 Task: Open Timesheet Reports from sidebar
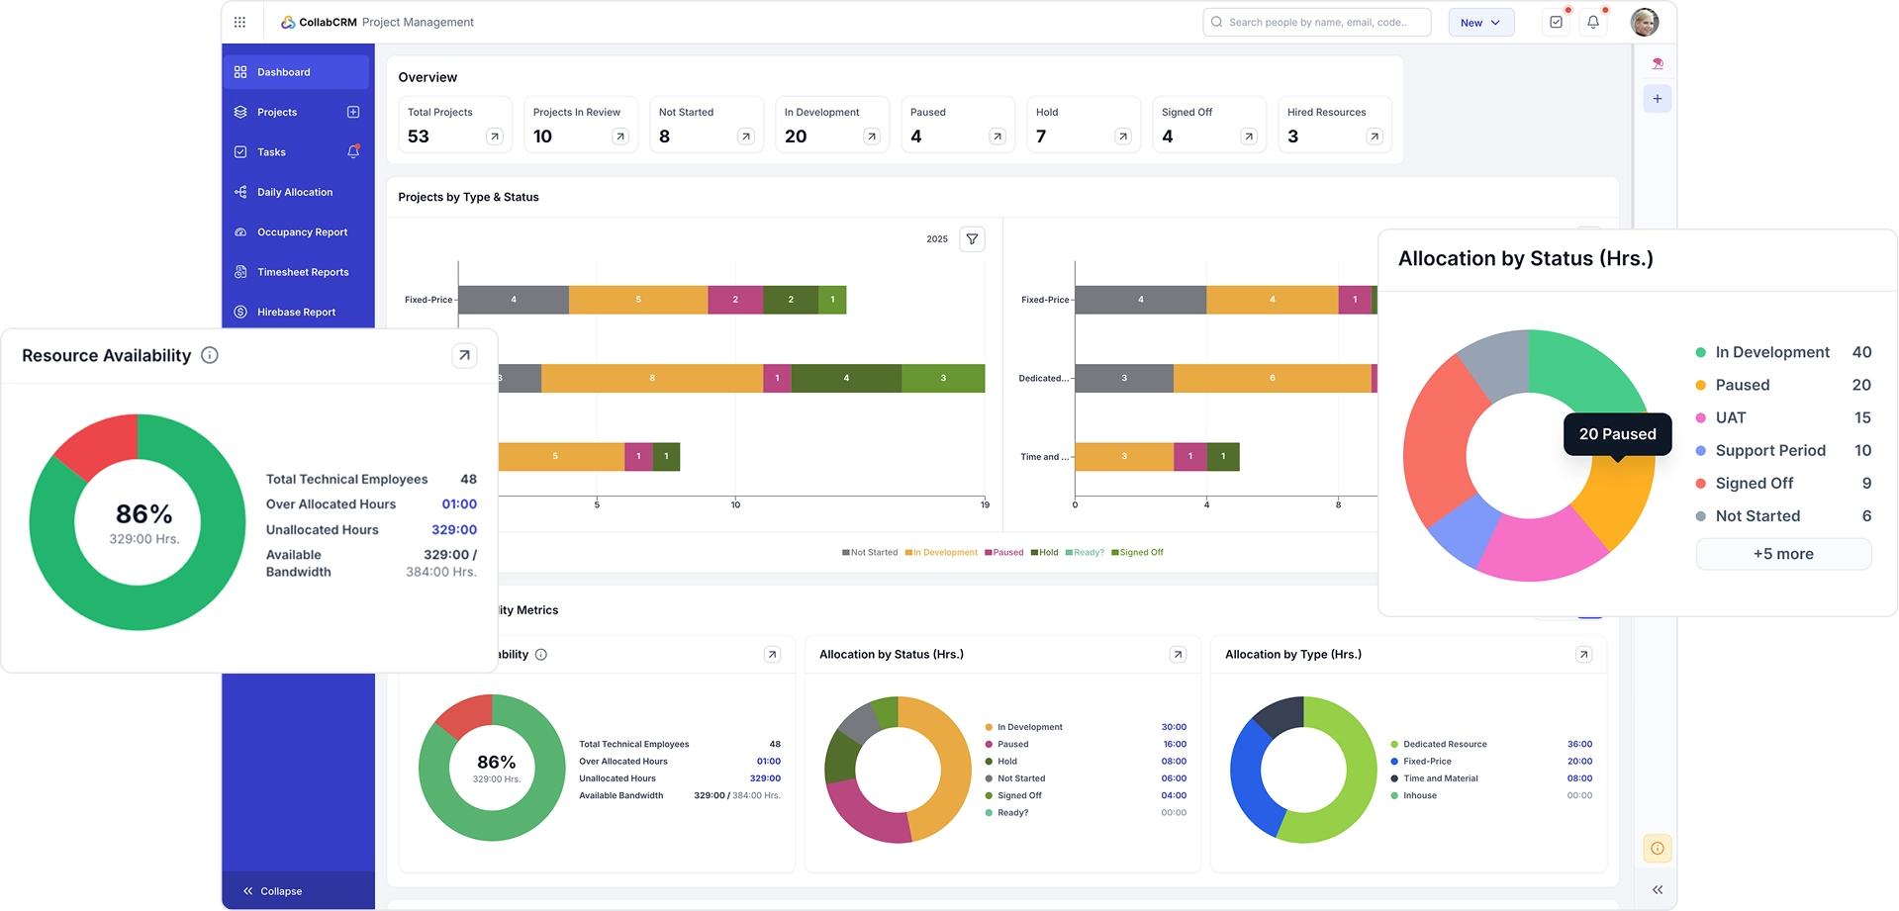click(x=303, y=272)
